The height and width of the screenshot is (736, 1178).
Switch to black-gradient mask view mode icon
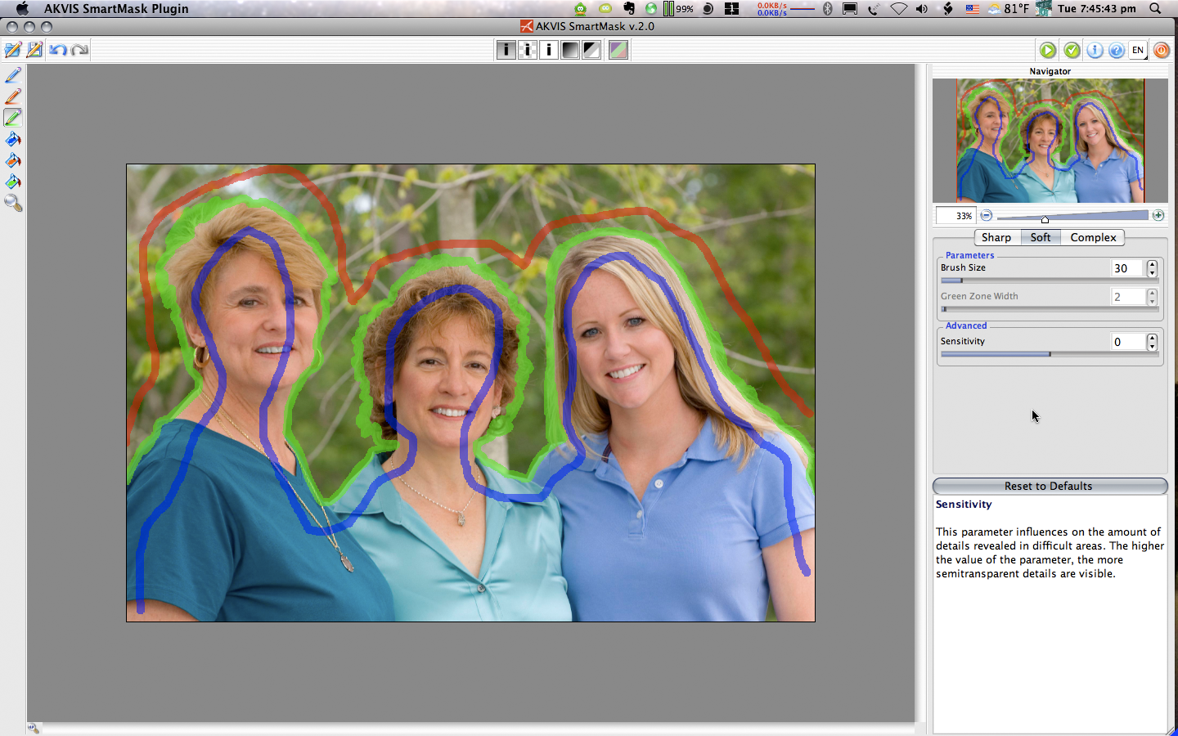(x=570, y=50)
